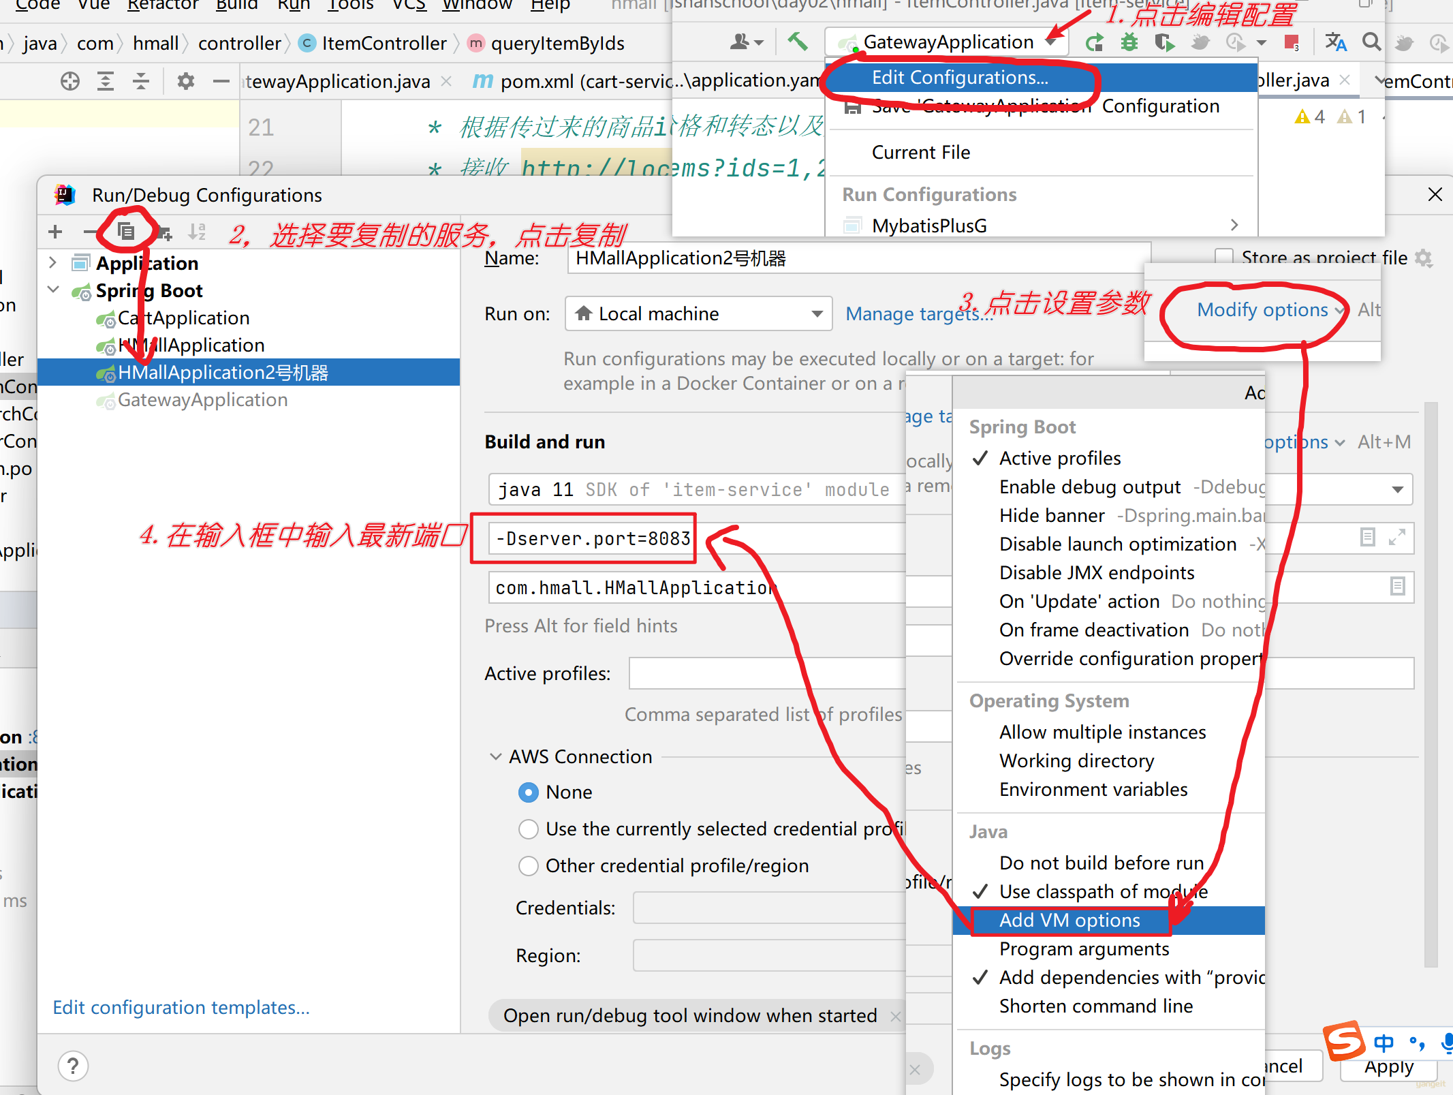Click the Copy Configuration icon
Image resolution: width=1453 pixels, height=1095 pixels.
point(126,232)
